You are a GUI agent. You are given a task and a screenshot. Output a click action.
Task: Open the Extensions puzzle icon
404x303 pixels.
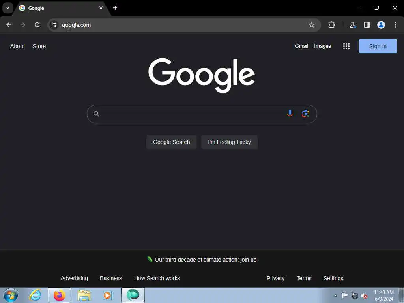pos(331,25)
